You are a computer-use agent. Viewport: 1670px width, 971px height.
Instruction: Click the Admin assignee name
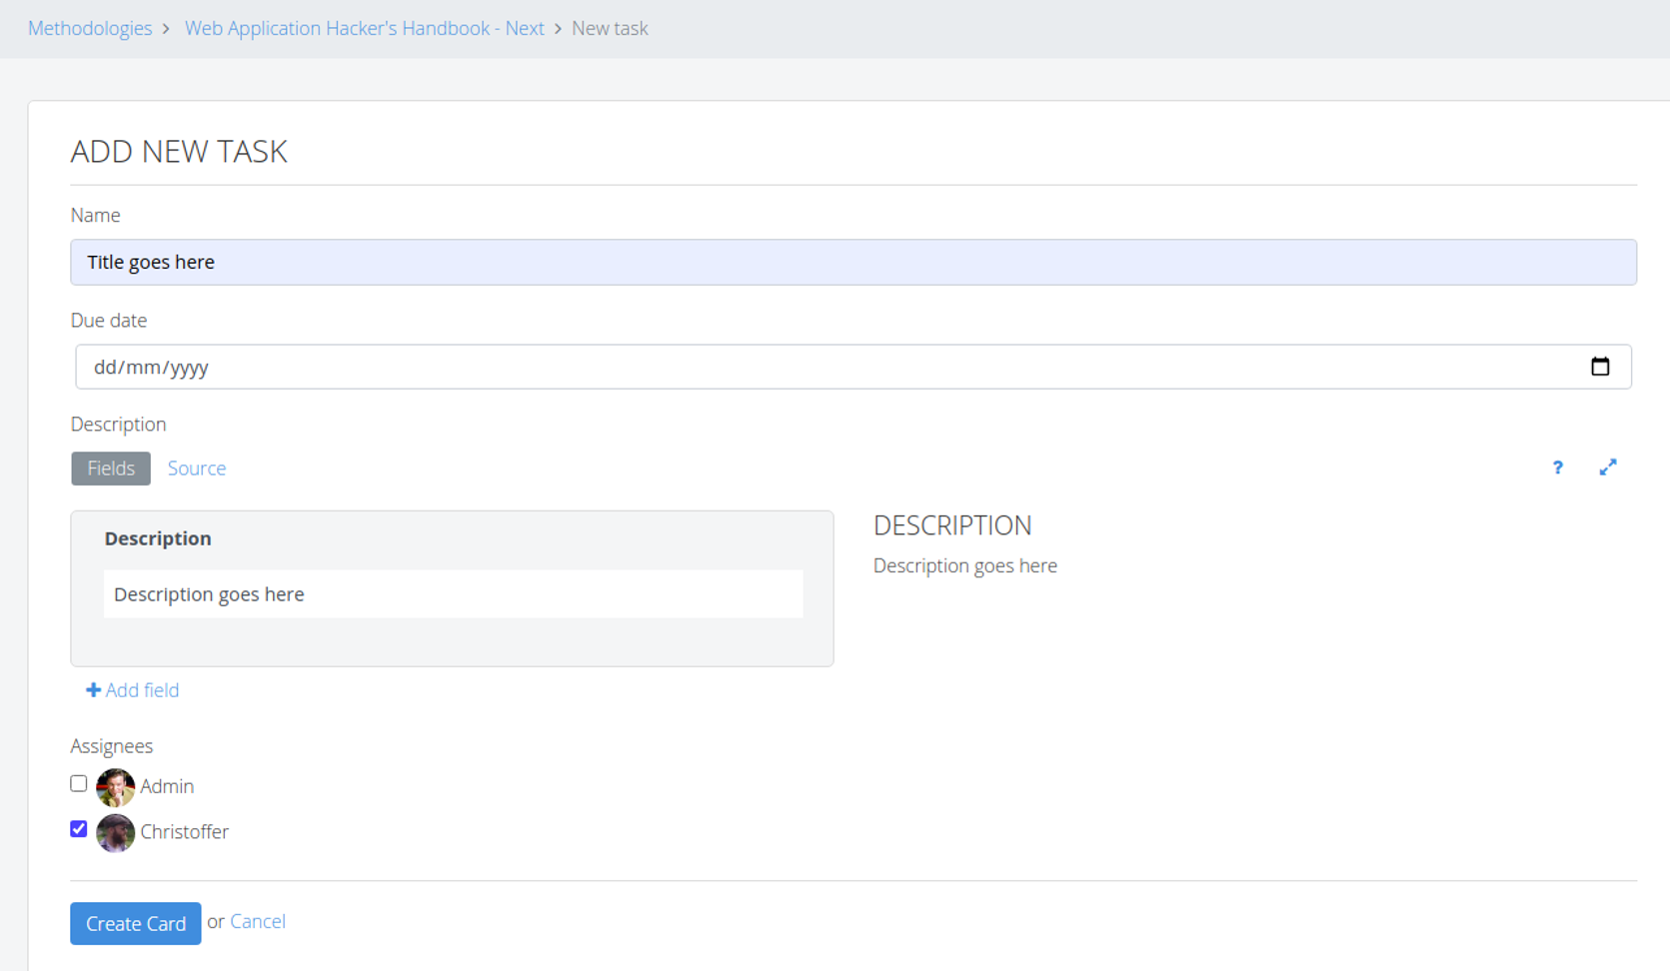pos(167,786)
